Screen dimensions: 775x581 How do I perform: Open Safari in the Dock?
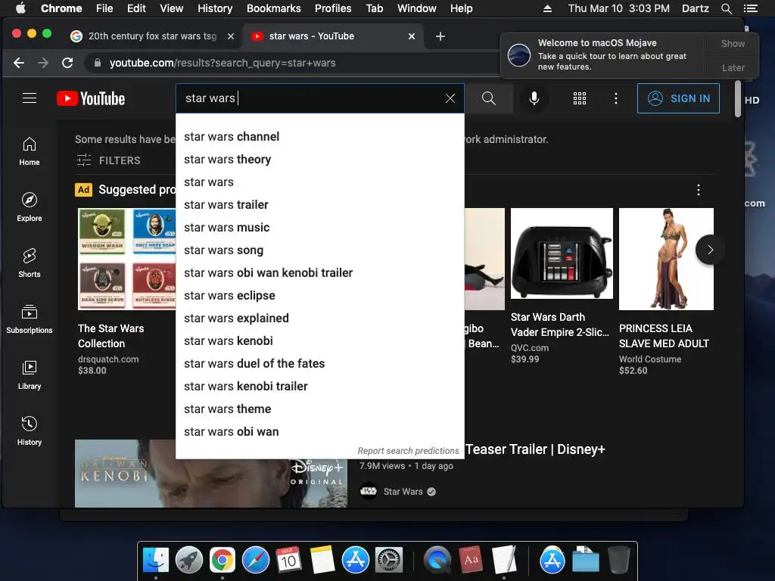click(x=256, y=561)
